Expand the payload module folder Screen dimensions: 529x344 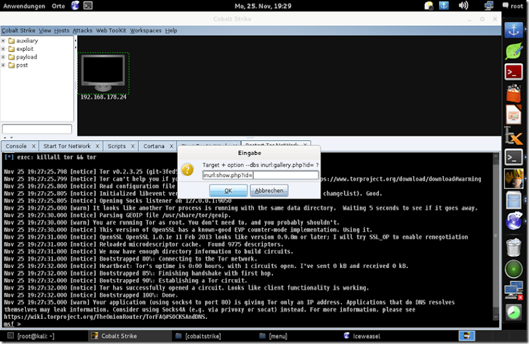3,57
